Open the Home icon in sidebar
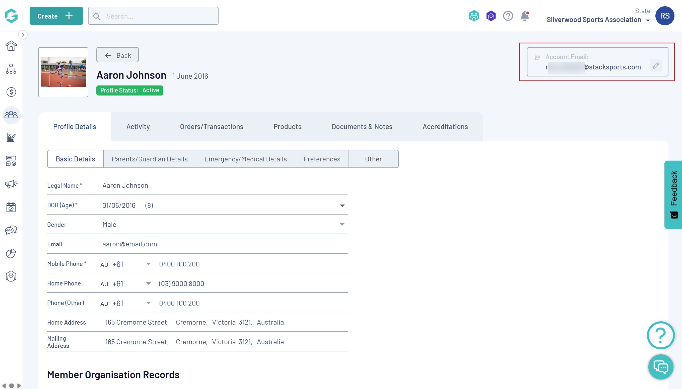Image resolution: width=682 pixels, height=389 pixels. pos(11,46)
